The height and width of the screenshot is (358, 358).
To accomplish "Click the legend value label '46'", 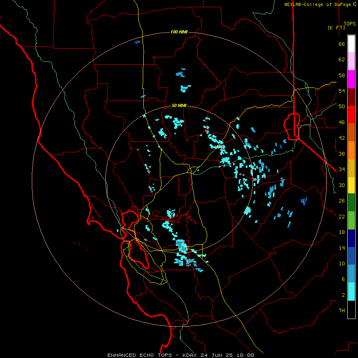I will click(342, 123).
